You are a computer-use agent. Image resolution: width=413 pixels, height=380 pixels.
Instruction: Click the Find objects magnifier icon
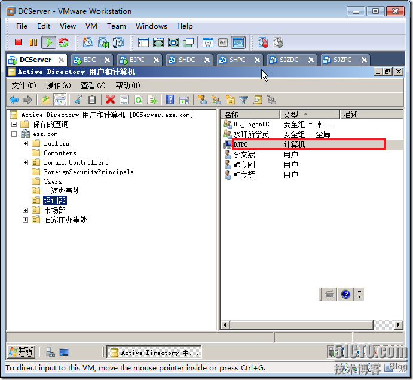pos(258,100)
